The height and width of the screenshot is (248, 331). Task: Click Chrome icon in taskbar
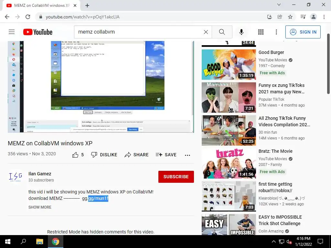click(x=56, y=242)
